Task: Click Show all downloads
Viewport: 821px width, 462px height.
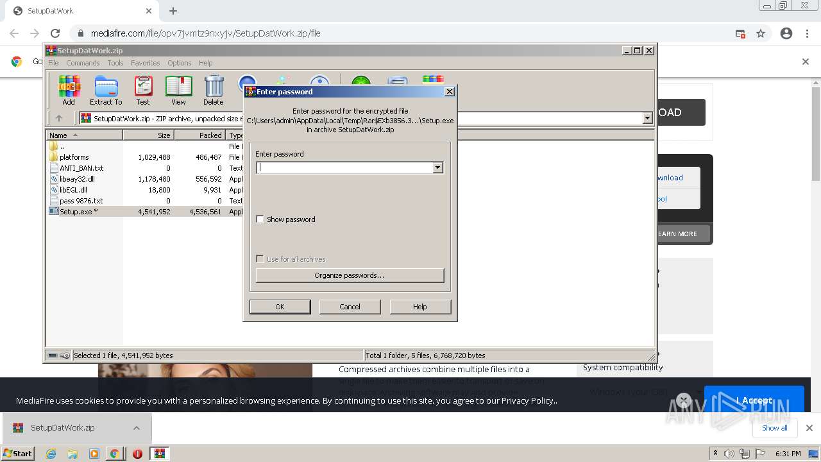Action: (x=775, y=428)
